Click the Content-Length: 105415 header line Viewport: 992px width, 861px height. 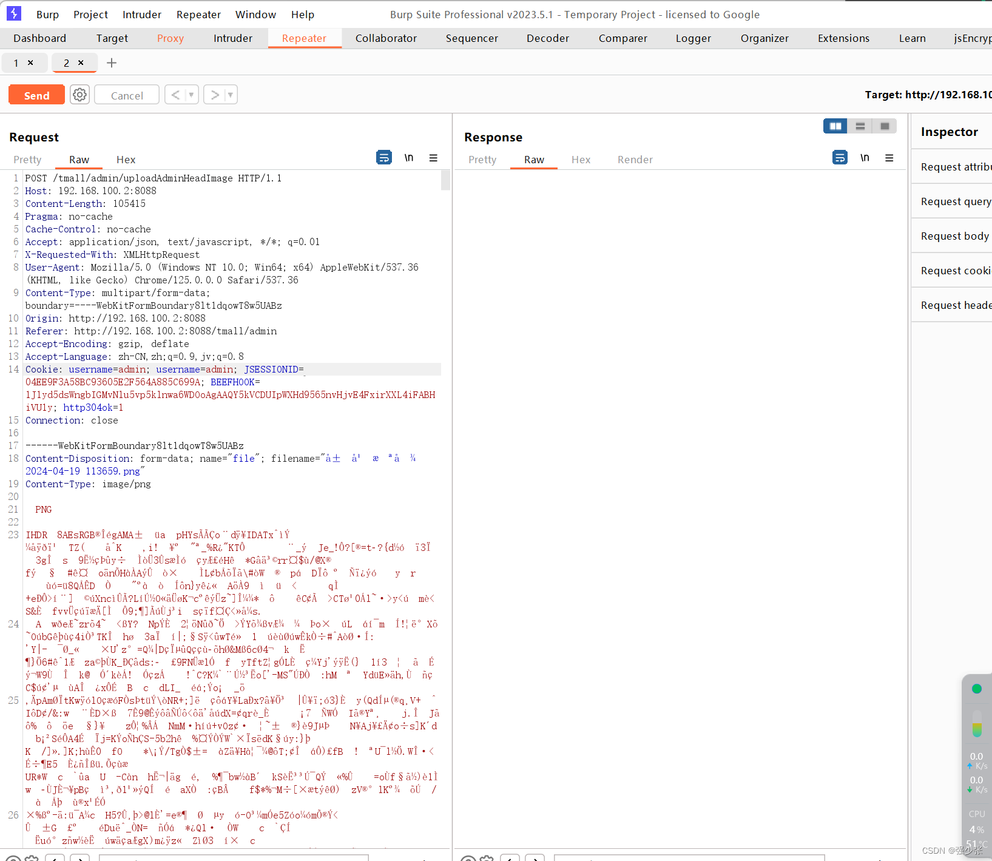coord(86,203)
